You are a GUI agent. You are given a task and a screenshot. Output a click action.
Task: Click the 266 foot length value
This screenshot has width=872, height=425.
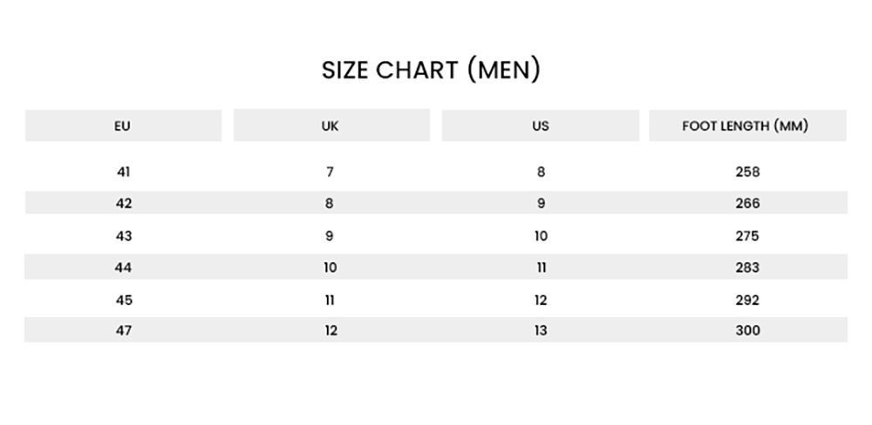click(747, 203)
